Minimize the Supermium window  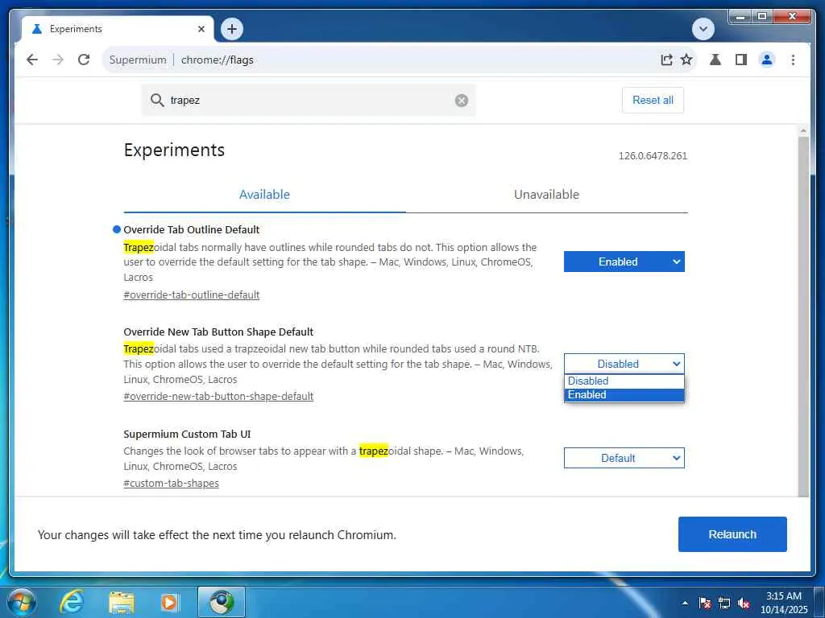[x=740, y=17]
